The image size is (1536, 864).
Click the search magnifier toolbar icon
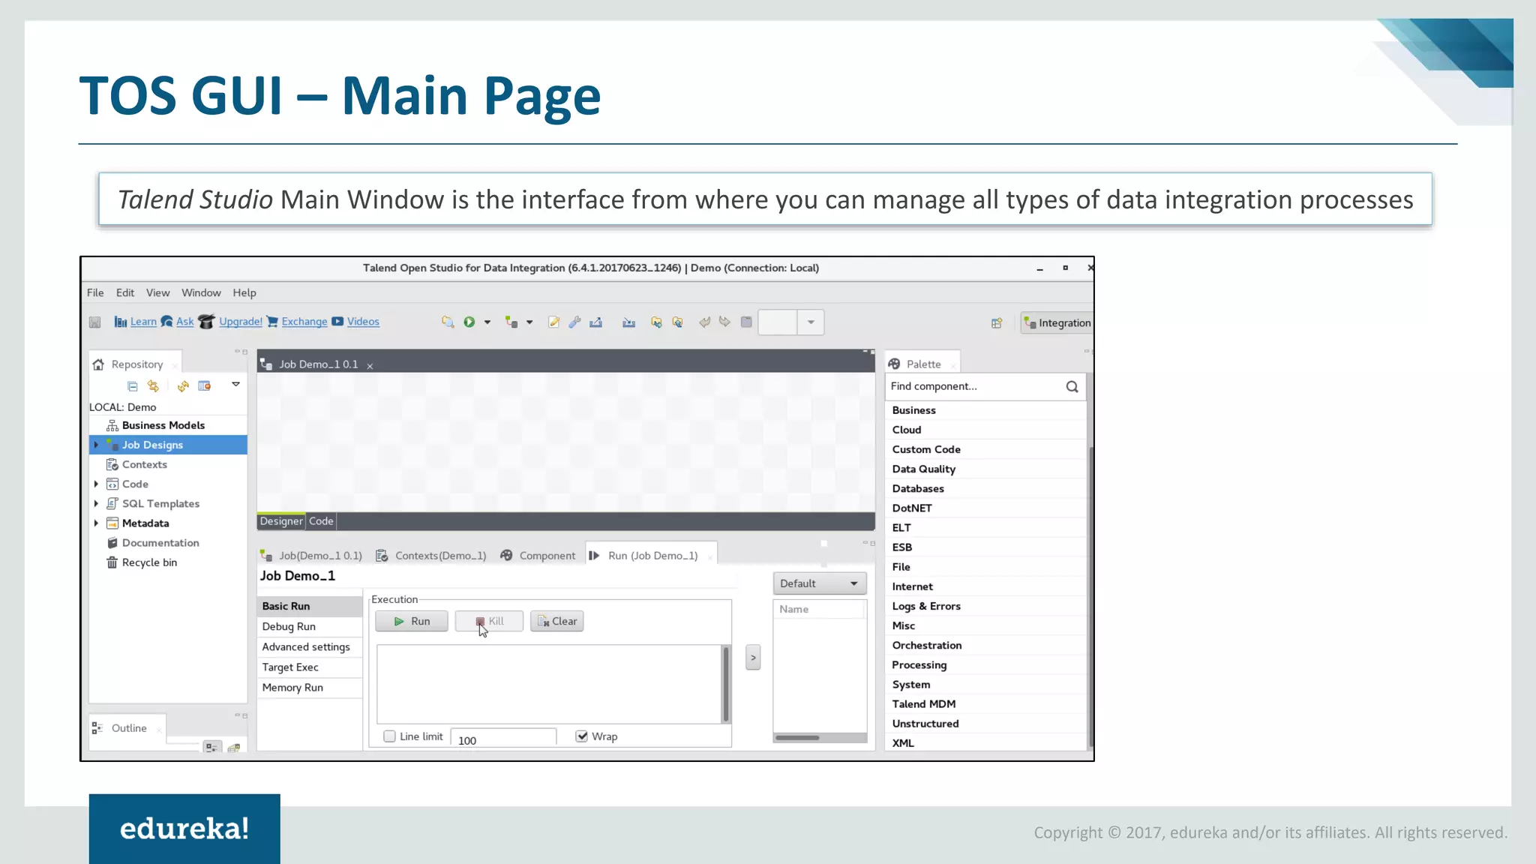point(448,322)
